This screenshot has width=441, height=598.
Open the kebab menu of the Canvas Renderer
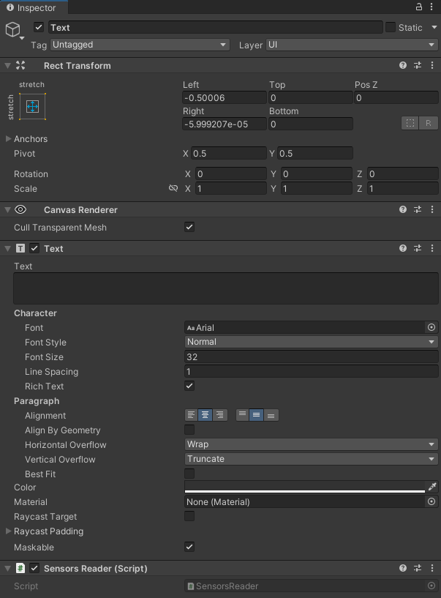coord(432,209)
